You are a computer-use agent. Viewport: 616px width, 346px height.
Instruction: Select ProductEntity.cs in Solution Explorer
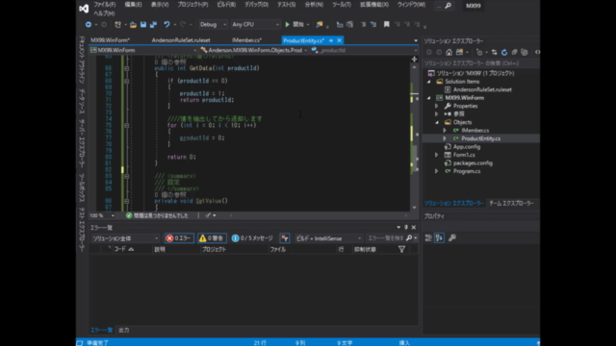(481, 138)
